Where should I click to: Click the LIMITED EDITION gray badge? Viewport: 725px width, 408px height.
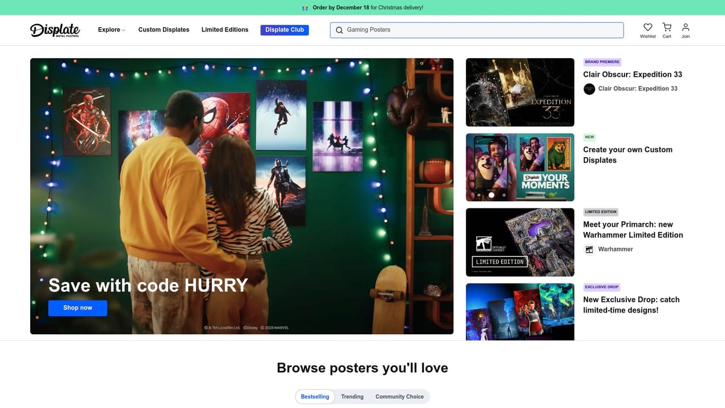click(x=601, y=212)
